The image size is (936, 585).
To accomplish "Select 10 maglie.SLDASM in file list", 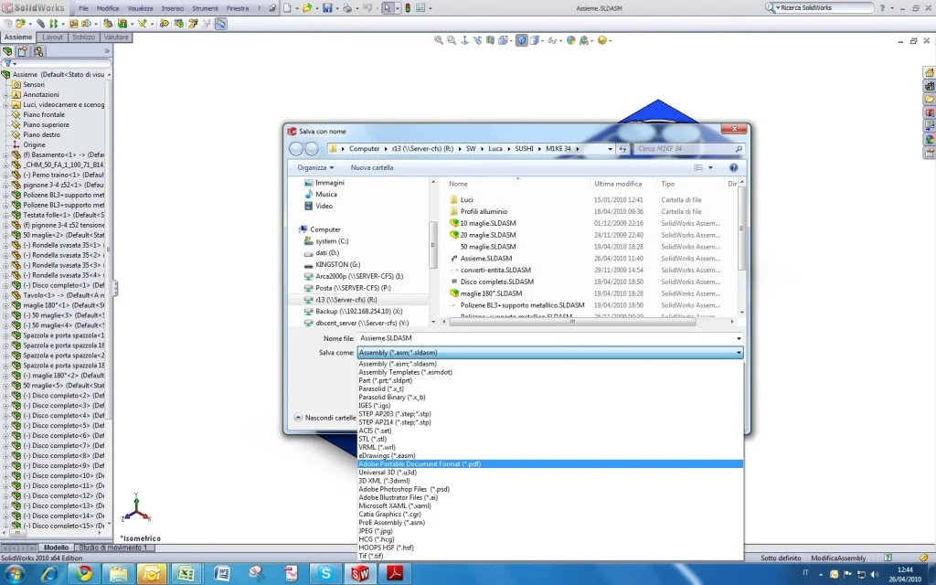I will point(488,223).
